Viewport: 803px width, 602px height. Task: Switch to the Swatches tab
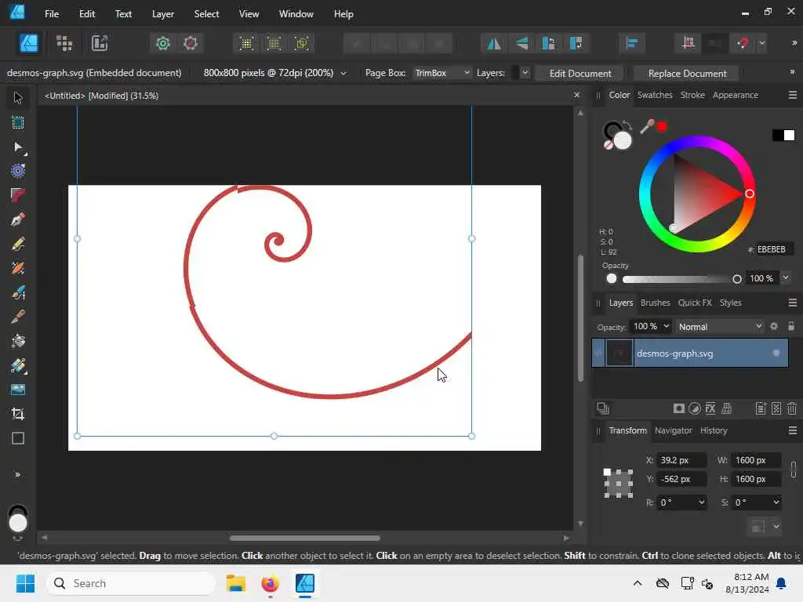pyautogui.click(x=655, y=95)
